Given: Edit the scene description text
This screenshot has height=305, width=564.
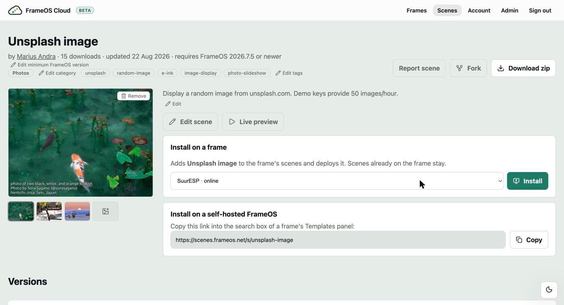Looking at the screenshot, I should (173, 104).
